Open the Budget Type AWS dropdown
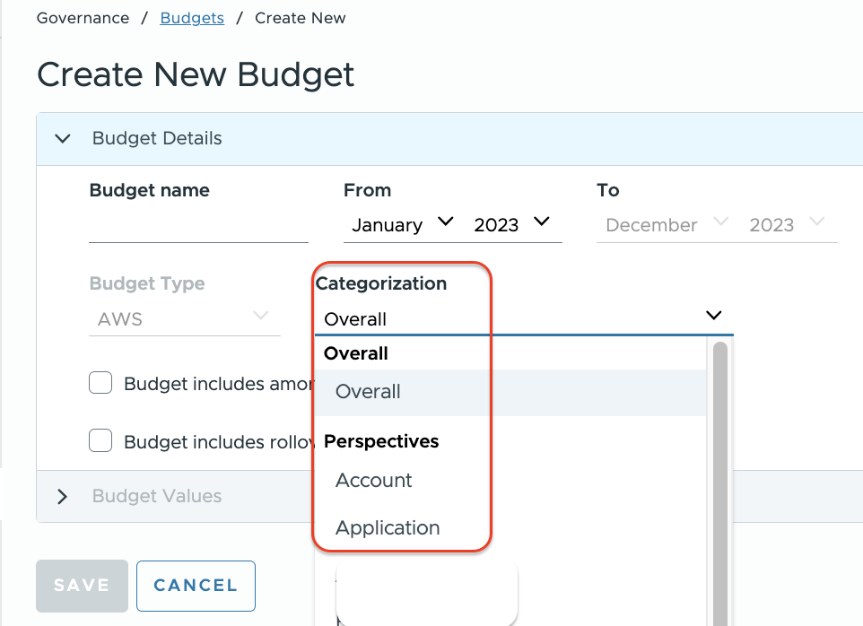The image size is (863, 626). coord(184,318)
